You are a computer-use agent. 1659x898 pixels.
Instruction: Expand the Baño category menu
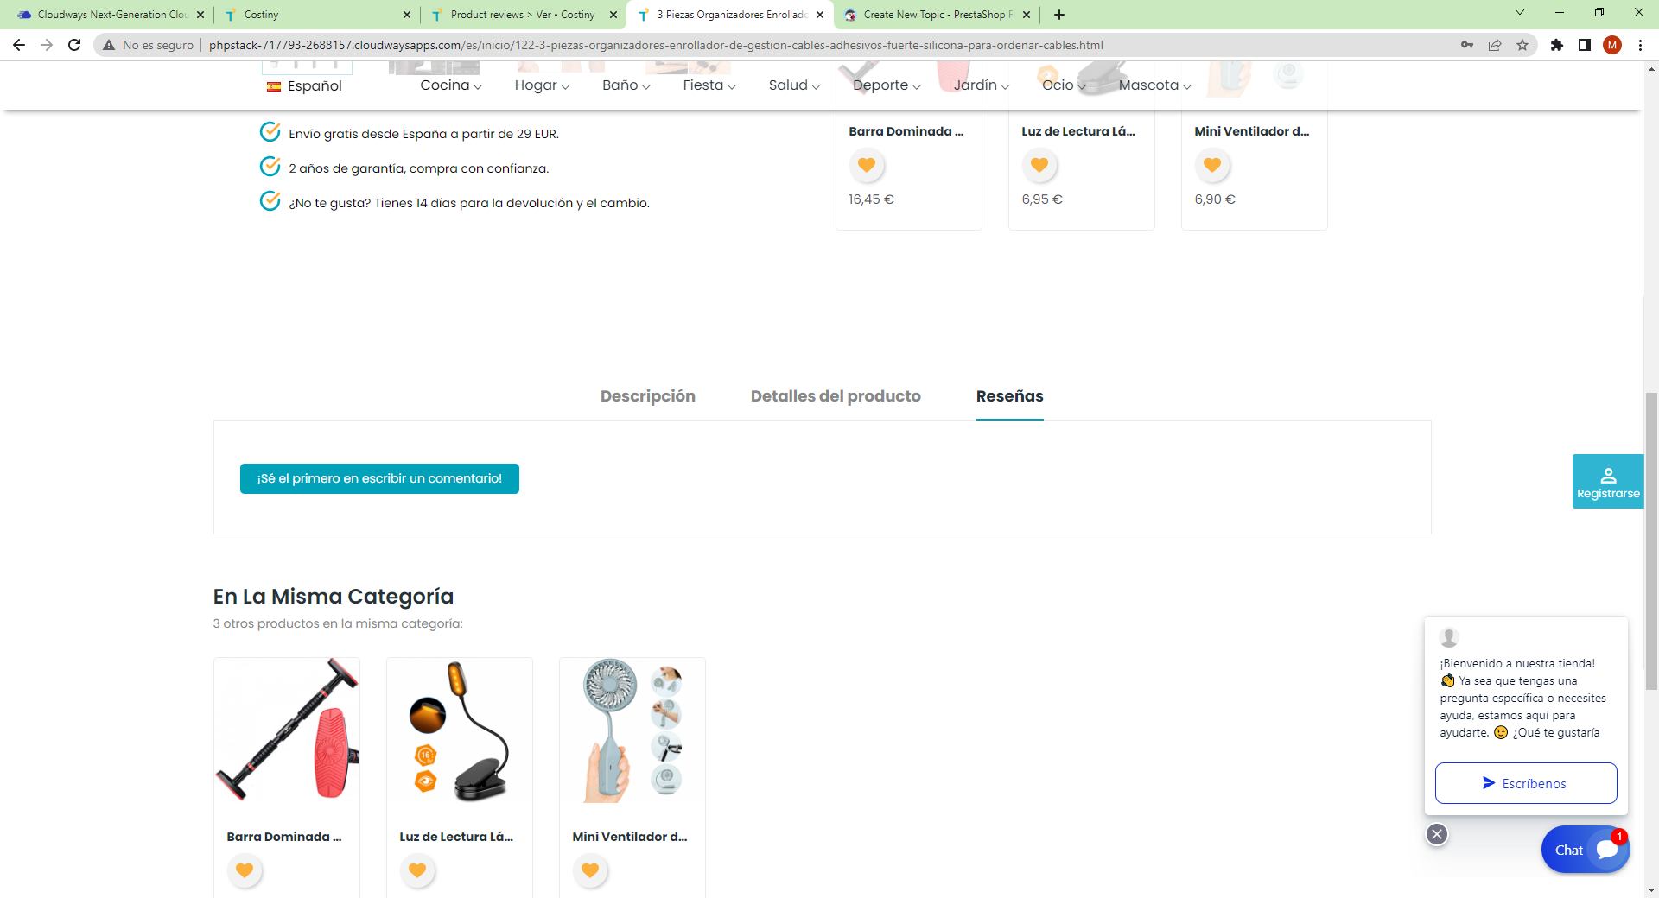tap(626, 85)
